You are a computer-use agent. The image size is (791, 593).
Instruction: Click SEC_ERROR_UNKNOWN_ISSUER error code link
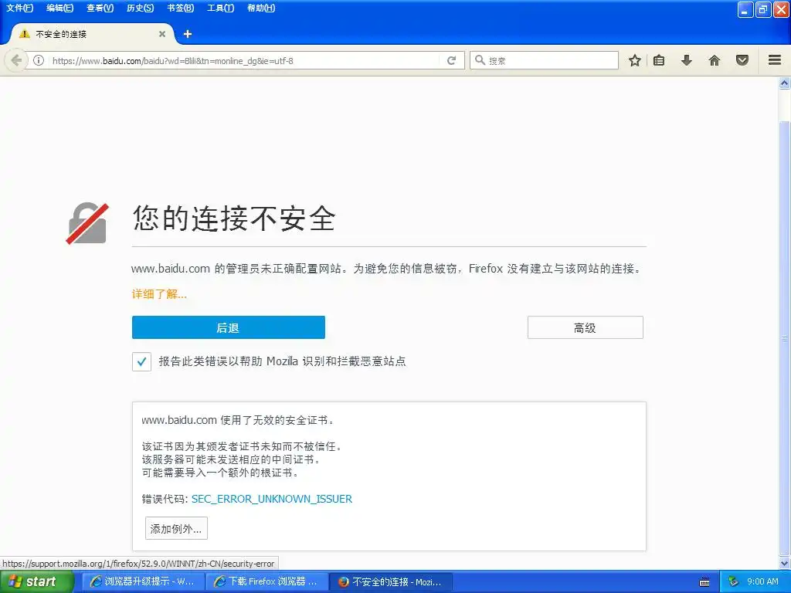pos(272,499)
